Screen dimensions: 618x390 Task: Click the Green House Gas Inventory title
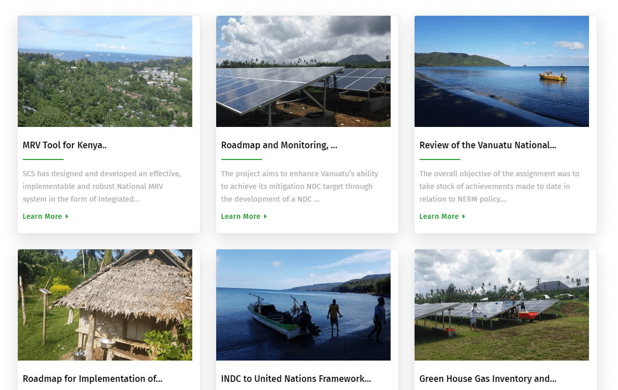click(x=487, y=379)
